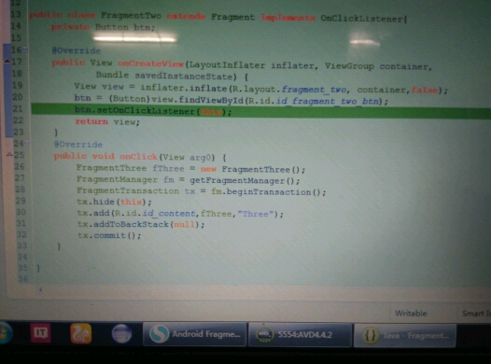Open the blue globe taskbar icon
491x364 pixels.
click(x=121, y=334)
